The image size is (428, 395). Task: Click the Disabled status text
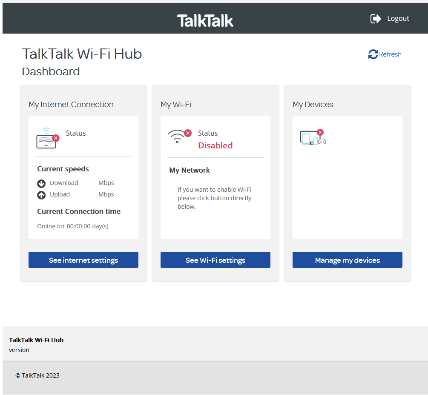click(215, 145)
